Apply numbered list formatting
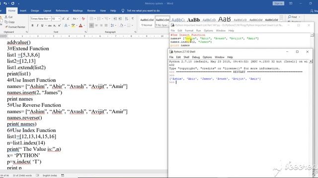The width and height of the screenshot is (318, 178). click(99, 19)
